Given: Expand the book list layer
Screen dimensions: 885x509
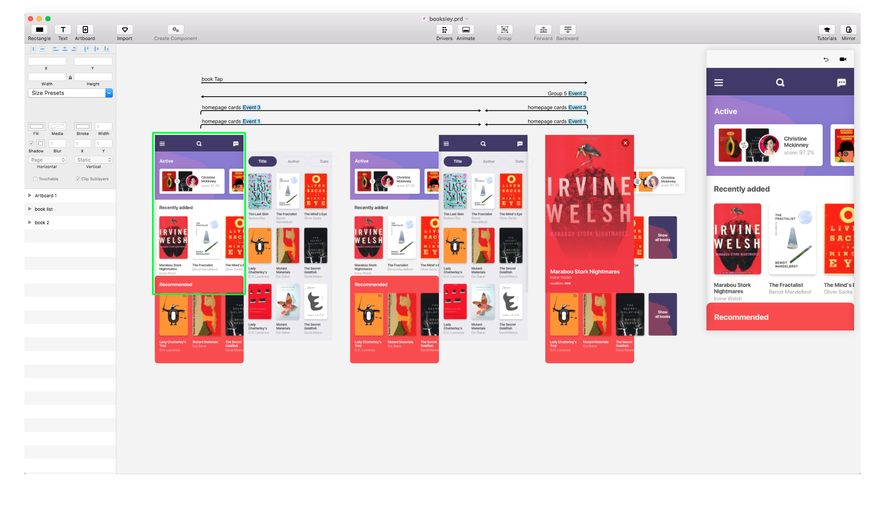Looking at the screenshot, I should 30,209.
